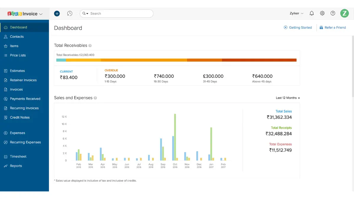Click the Timesheet calendar icon
This screenshot has width=354, height=199.
[x=6, y=157]
